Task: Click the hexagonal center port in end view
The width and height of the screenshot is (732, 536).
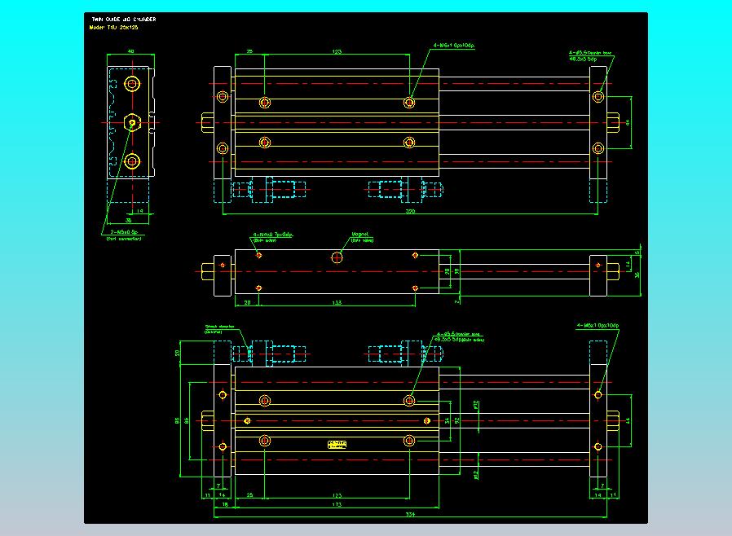Action: [131, 122]
